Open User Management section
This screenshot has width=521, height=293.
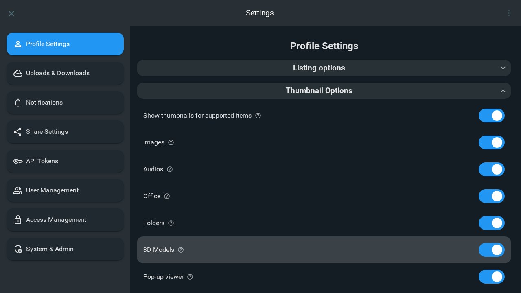(65, 190)
